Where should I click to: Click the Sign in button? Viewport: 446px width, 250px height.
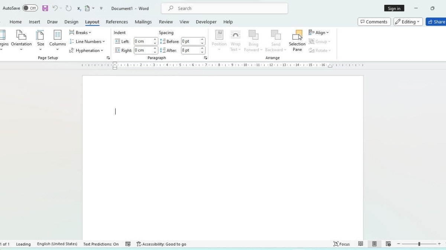pyautogui.click(x=394, y=8)
